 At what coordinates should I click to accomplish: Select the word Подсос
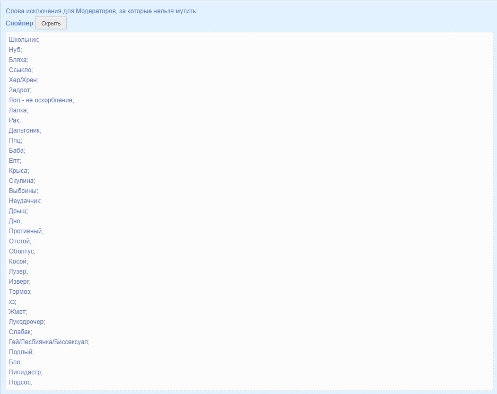(20, 382)
